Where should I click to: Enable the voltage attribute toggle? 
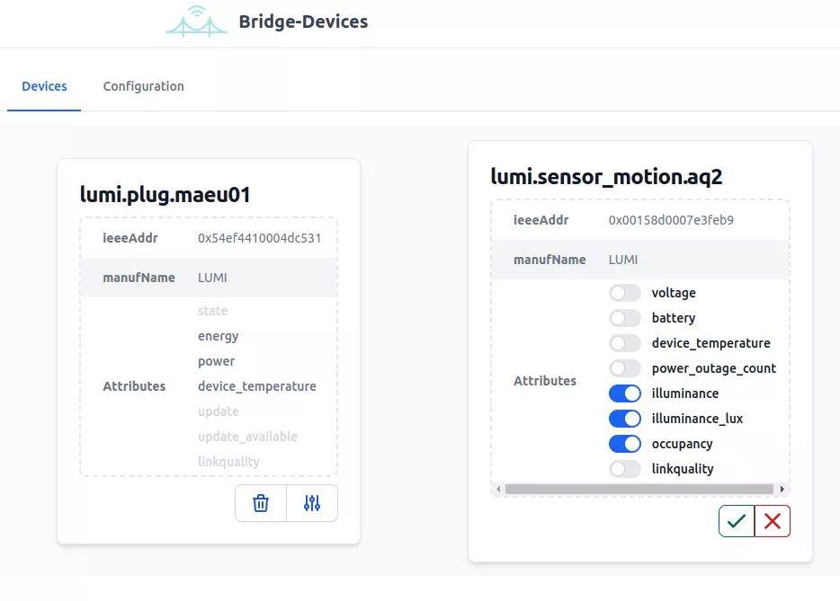[x=625, y=292]
